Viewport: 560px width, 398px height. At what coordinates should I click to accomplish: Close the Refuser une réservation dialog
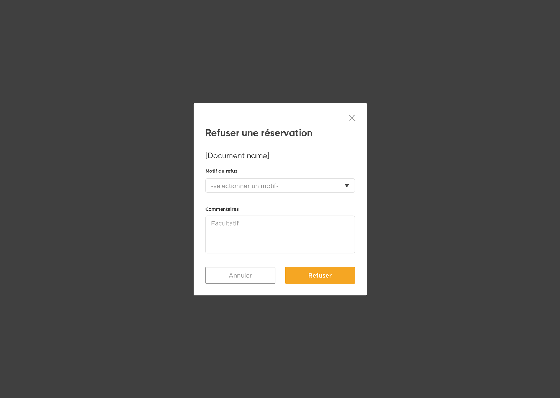(352, 118)
